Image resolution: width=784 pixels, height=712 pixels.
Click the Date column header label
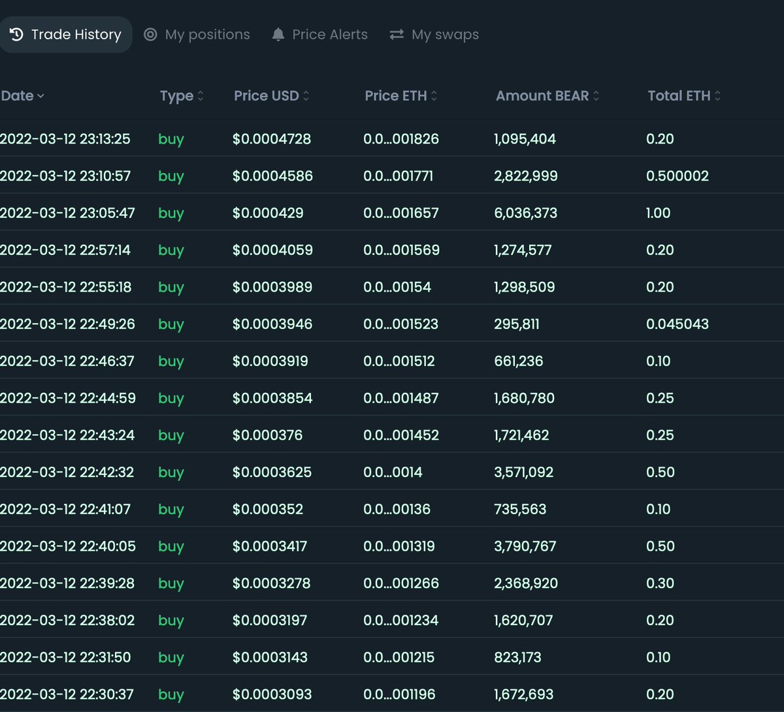pyautogui.click(x=17, y=96)
